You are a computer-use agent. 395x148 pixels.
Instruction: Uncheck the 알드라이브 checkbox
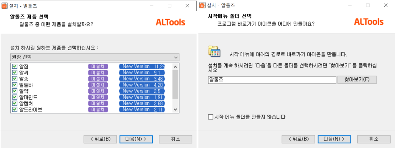[14, 109]
